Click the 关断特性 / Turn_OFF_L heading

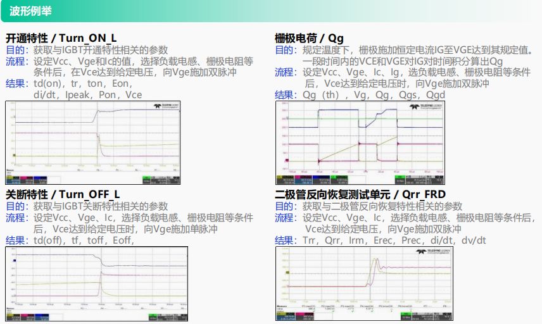[63, 194]
